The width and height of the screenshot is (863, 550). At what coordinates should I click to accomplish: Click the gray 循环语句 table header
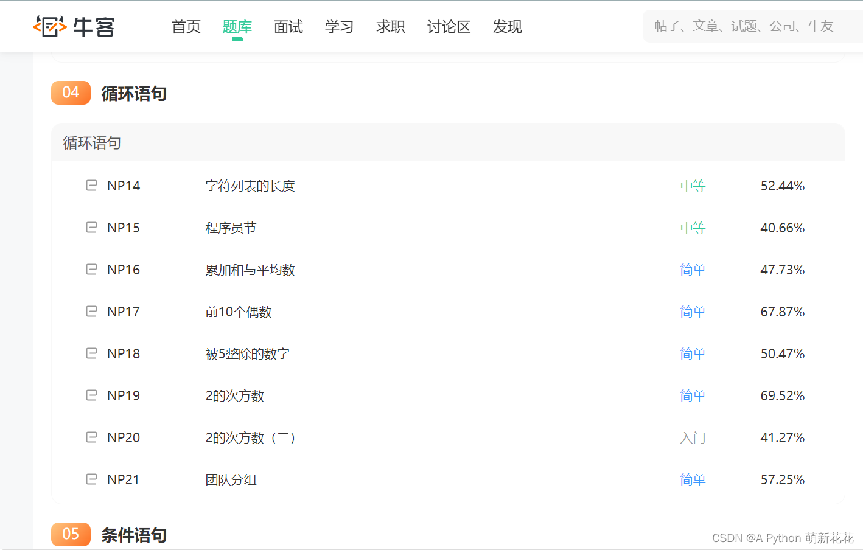pos(449,142)
